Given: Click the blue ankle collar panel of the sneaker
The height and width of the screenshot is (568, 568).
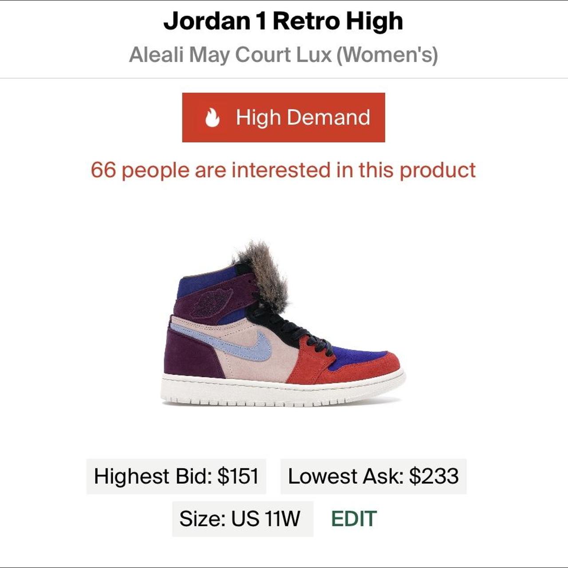Looking at the screenshot, I should tap(202, 282).
